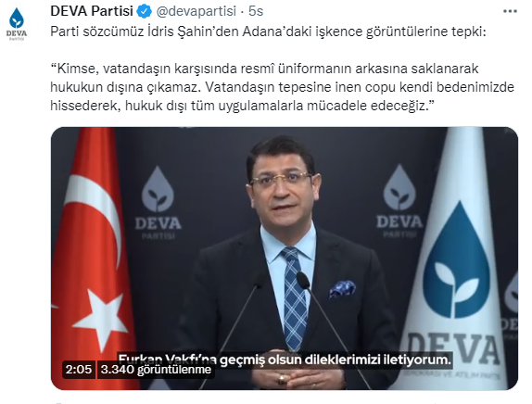The width and height of the screenshot is (532, 404).
Task: Click the blue pocket square on the suit
Action: [342, 289]
